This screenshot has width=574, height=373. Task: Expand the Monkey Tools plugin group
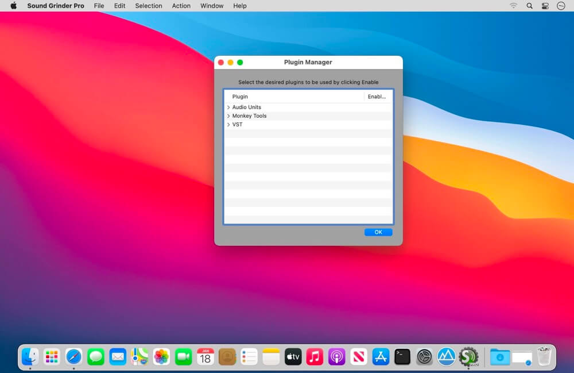(x=228, y=116)
